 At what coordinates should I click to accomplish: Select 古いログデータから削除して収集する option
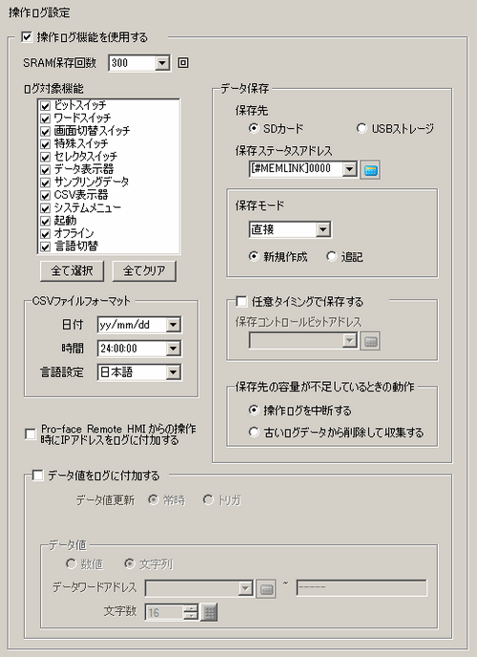254,432
